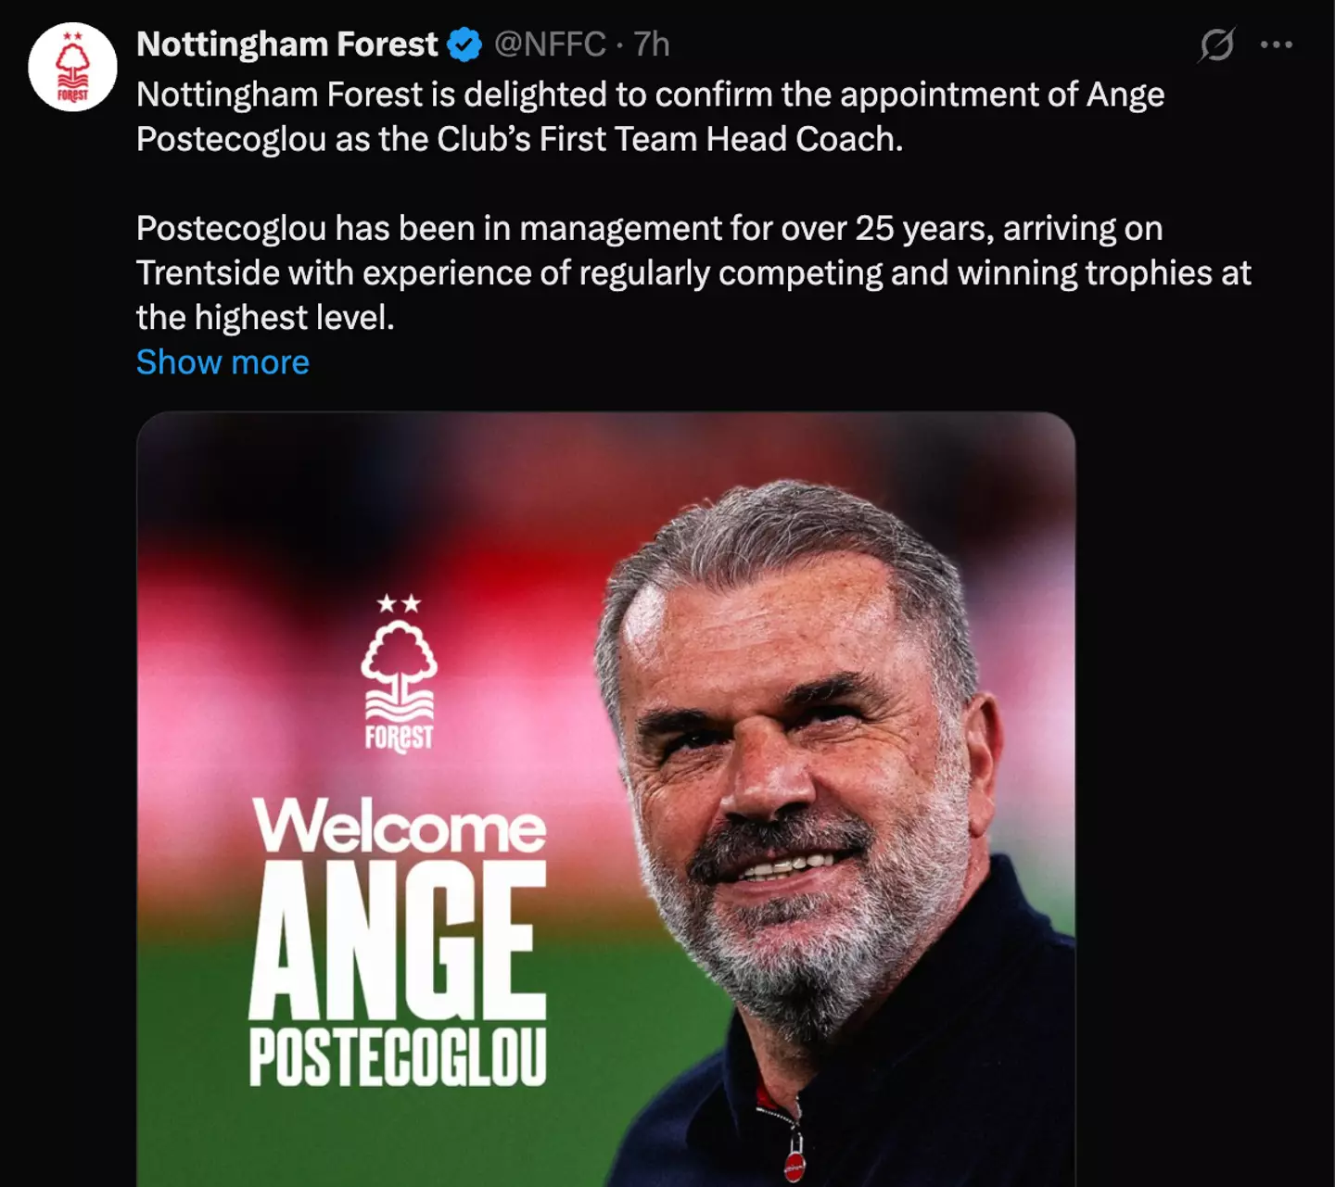Click the 7h timestamp to open the tweet

650,43
